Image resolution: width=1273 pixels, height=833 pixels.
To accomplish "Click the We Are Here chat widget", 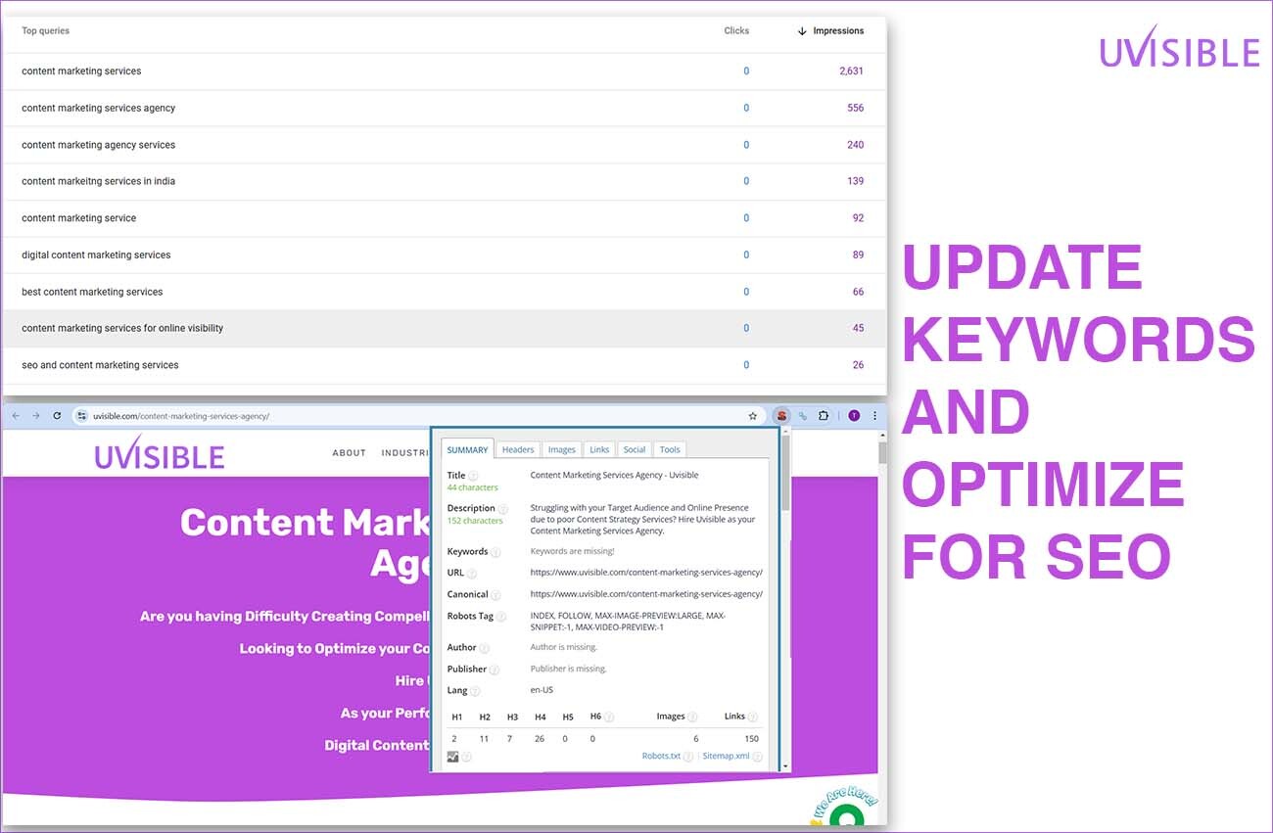I will (x=843, y=809).
